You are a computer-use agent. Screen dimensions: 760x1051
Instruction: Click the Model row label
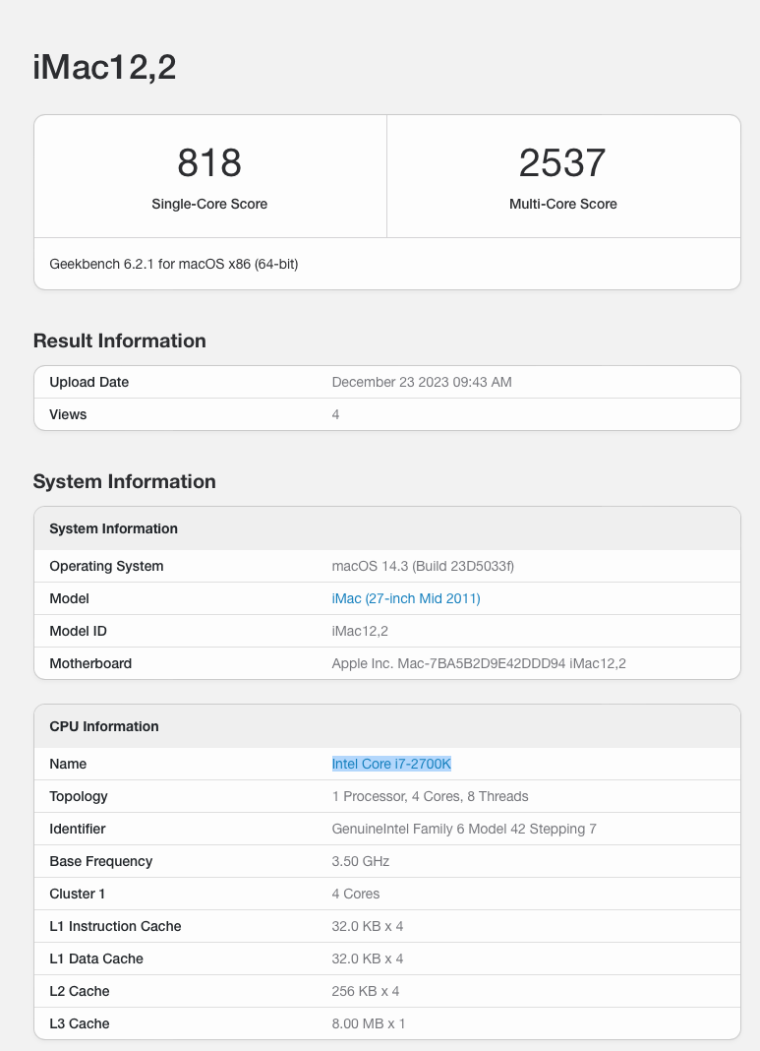(x=69, y=598)
